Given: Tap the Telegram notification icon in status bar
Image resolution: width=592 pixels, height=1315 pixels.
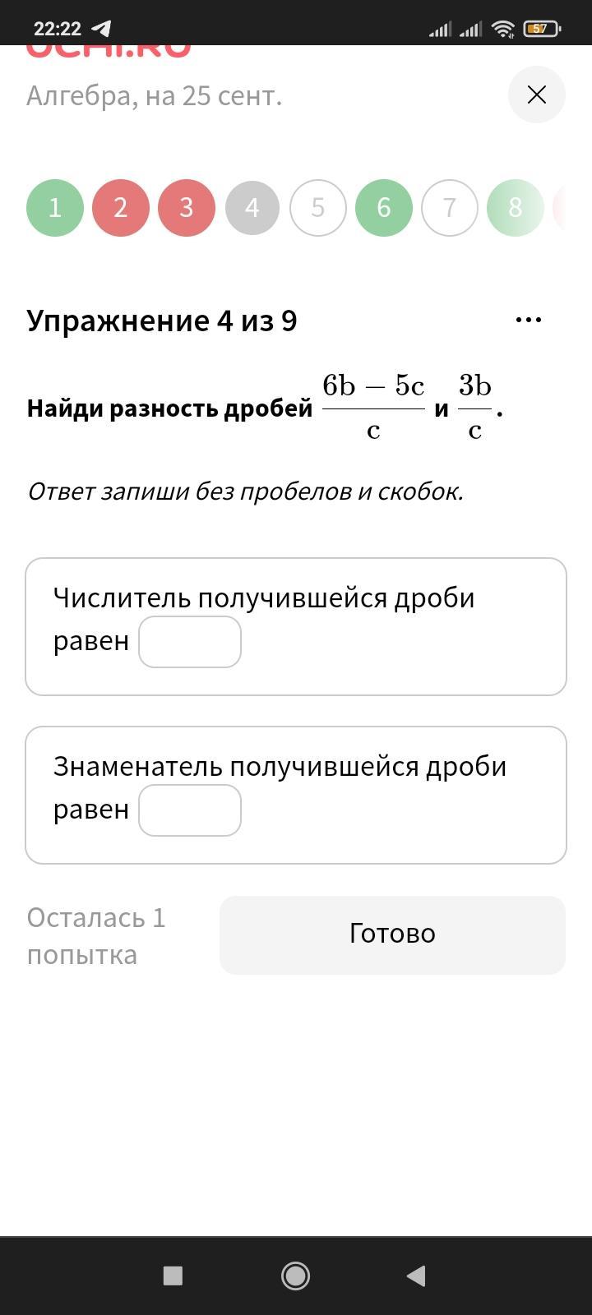Looking at the screenshot, I should (100, 29).
